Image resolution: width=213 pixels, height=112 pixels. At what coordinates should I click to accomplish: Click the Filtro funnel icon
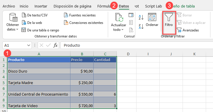[169, 17]
